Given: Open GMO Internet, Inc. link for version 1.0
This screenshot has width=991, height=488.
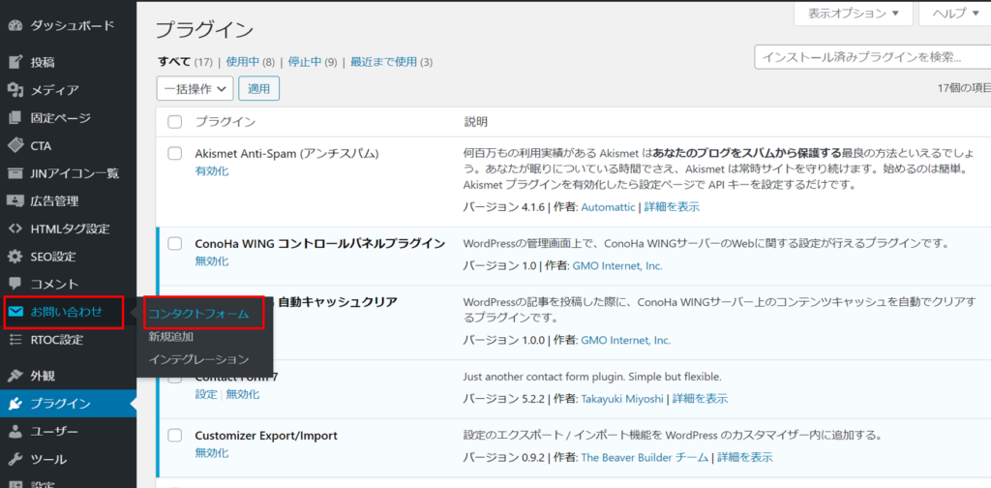Looking at the screenshot, I should pos(617,266).
